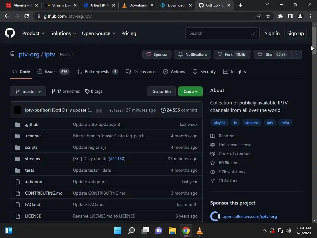Image resolution: width=317 pixels, height=238 pixels.
Task: Switch to the Actions tab
Action: (x=174, y=72)
